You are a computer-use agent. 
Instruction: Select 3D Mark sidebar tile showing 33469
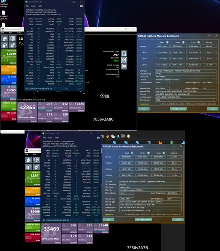click(33, 214)
